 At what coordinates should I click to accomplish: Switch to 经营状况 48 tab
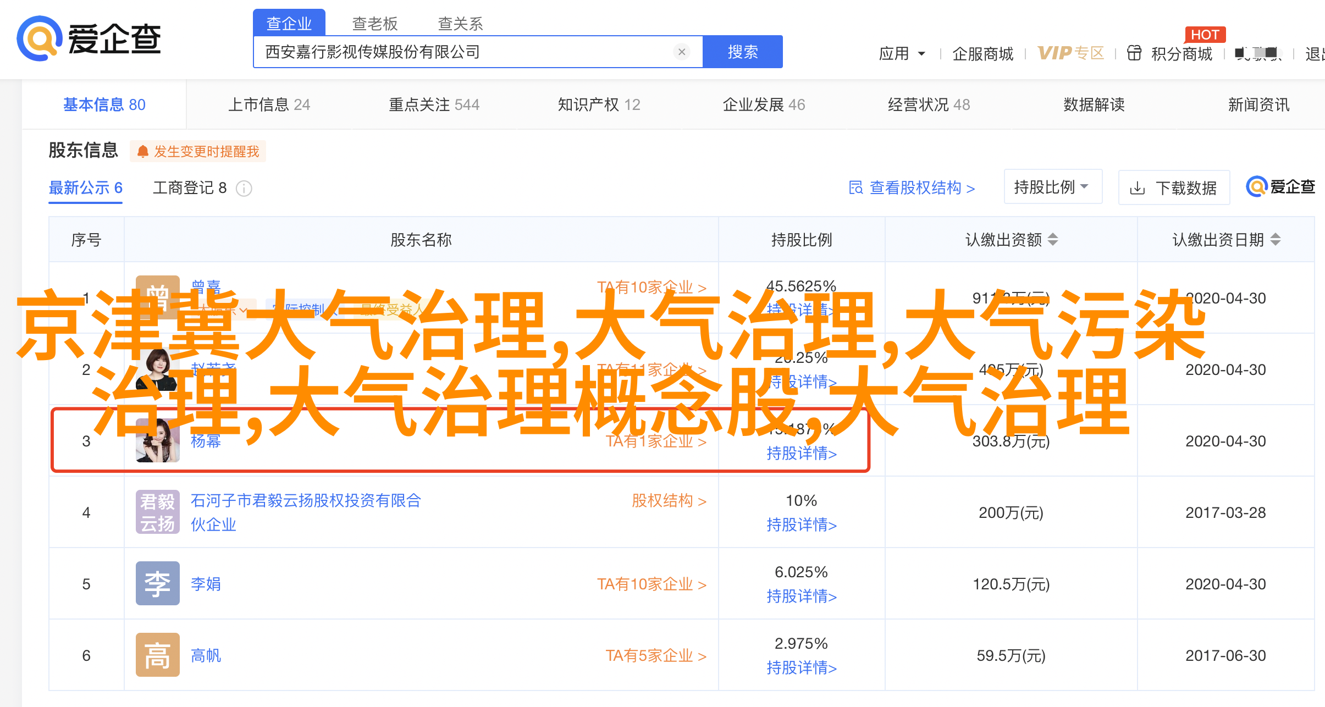[929, 104]
